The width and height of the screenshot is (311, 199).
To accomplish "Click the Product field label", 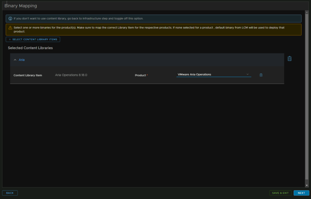I will click(140, 75).
